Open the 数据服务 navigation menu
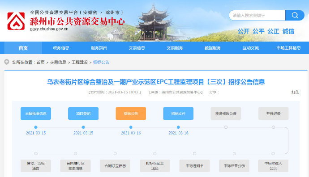Image resolution: width=309 pixels, height=177 pixels. [x=212, y=48]
